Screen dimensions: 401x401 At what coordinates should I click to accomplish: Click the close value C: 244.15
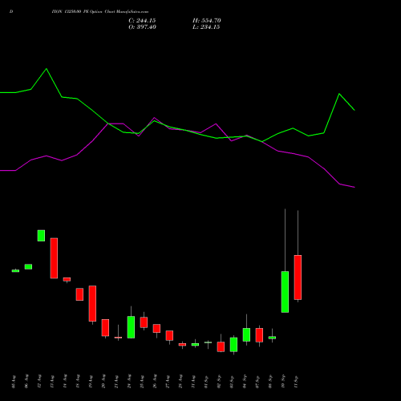142,21
